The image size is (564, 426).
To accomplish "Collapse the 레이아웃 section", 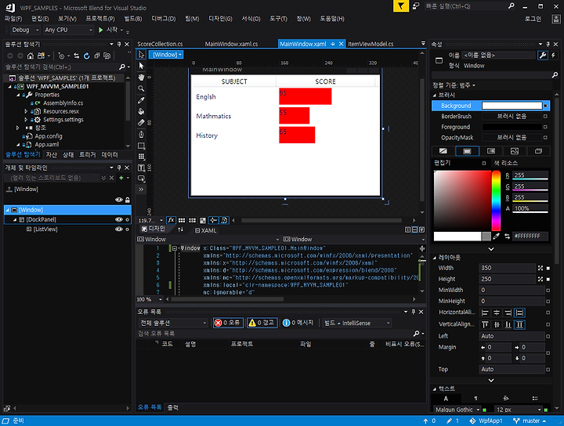I will click(435, 258).
